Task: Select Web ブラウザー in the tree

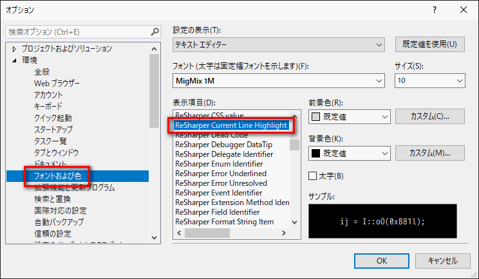Action: (x=57, y=83)
